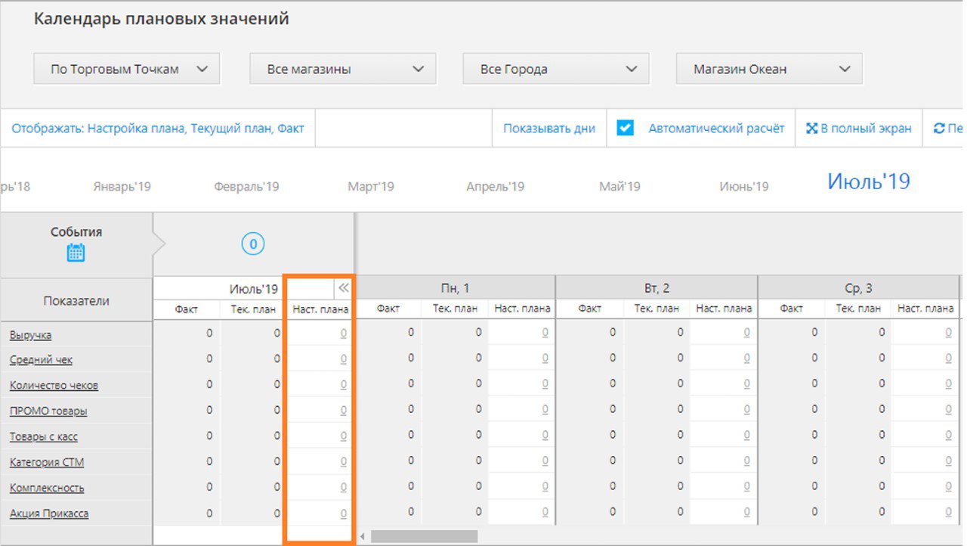Open the Все Города dropdown
Viewport: 967px width, 546px height.
point(555,69)
